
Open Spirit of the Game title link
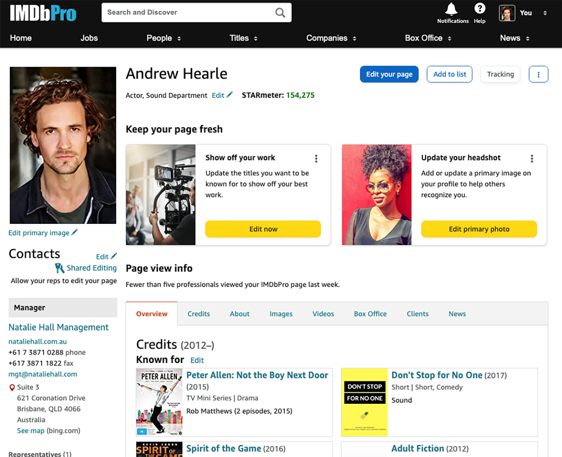pos(224,448)
